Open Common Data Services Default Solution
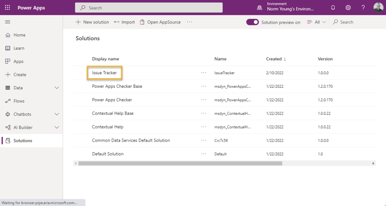The width and height of the screenshot is (386, 206). pos(131,140)
